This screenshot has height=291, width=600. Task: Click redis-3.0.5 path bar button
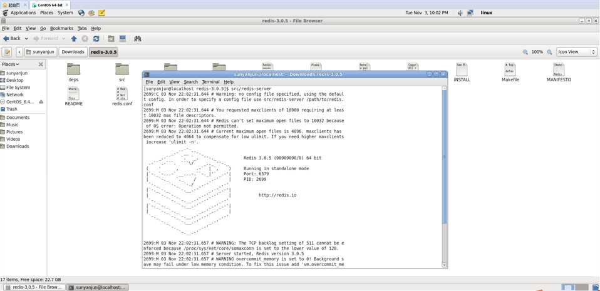[x=104, y=51]
